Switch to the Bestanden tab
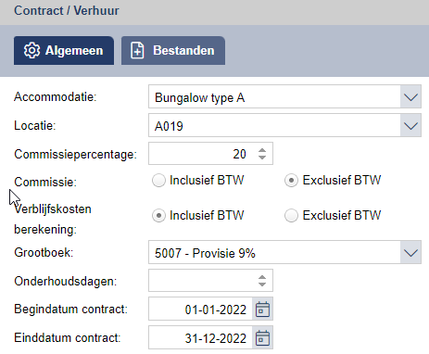 pos(173,50)
